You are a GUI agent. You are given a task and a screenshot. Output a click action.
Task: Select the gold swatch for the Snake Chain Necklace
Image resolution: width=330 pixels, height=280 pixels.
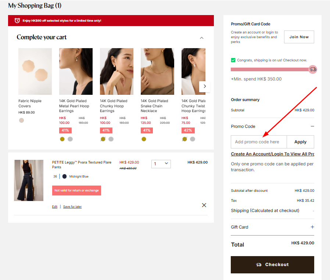coord(143,139)
